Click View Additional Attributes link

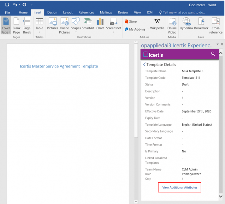pos(180,187)
